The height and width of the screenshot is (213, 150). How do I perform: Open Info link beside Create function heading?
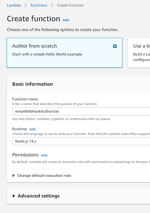[66, 20]
